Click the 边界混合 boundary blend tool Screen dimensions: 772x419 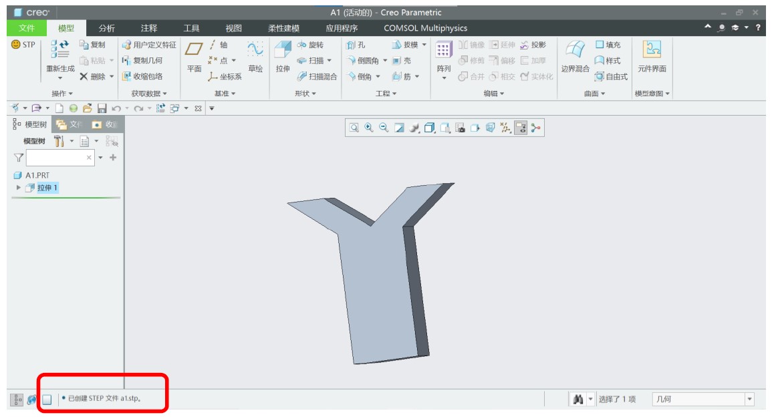click(575, 57)
